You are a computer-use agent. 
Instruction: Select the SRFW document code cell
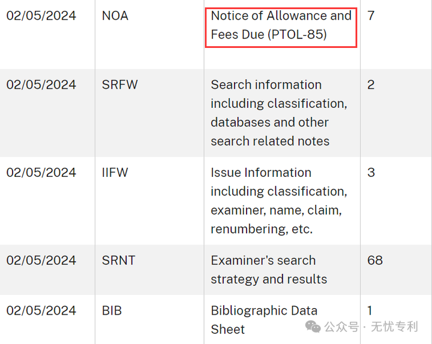click(x=119, y=85)
